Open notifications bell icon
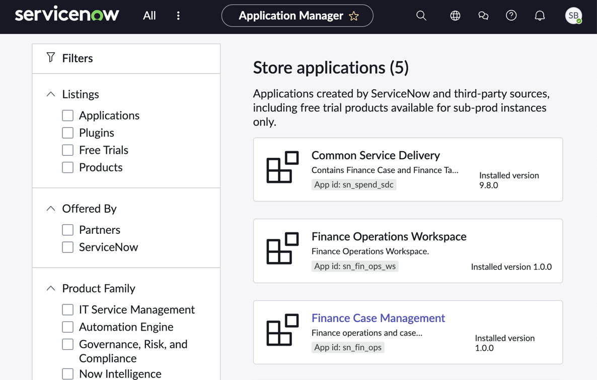 540,16
